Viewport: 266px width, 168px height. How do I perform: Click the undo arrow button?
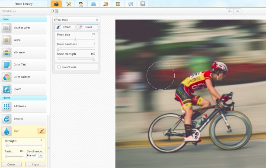pos(230,11)
